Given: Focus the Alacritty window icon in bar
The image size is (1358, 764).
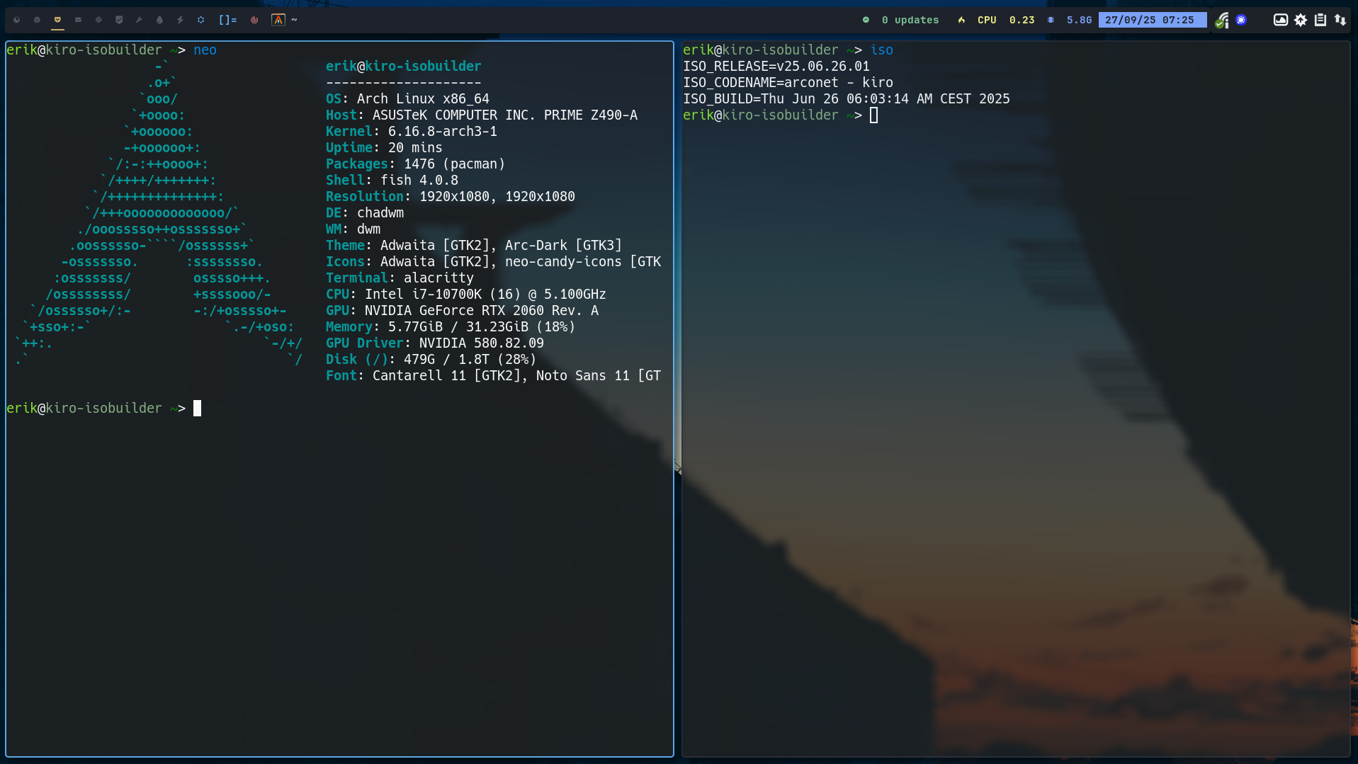Looking at the screenshot, I should pos(278,20).
